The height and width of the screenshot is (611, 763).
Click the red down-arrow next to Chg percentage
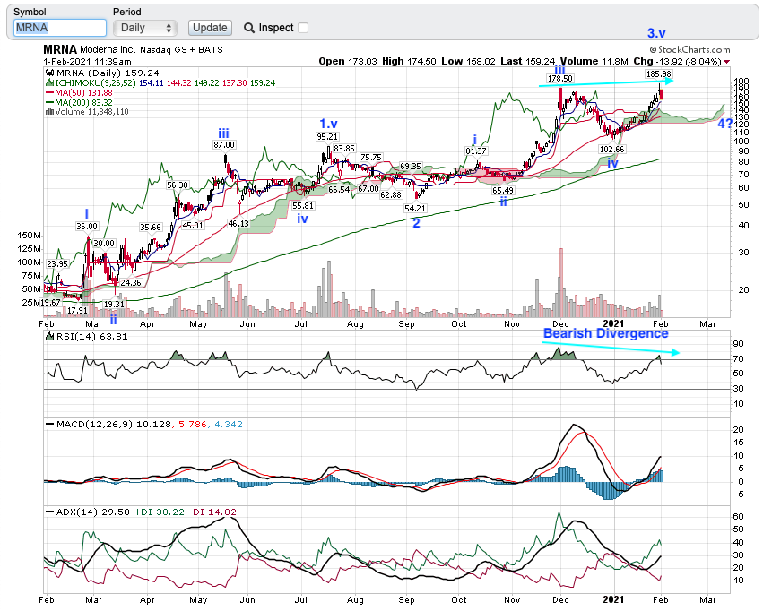726,62
